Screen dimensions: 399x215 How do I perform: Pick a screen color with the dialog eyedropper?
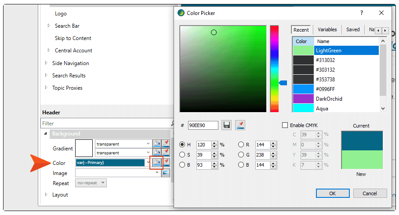[240, 125]
